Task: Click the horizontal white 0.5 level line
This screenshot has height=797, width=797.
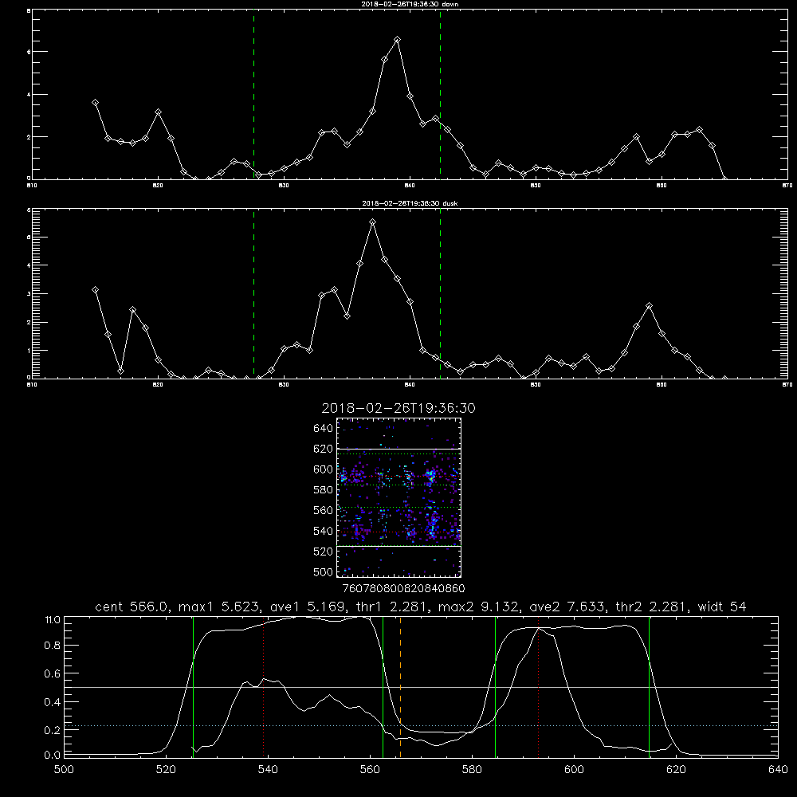Action: [x=421, y=687]
